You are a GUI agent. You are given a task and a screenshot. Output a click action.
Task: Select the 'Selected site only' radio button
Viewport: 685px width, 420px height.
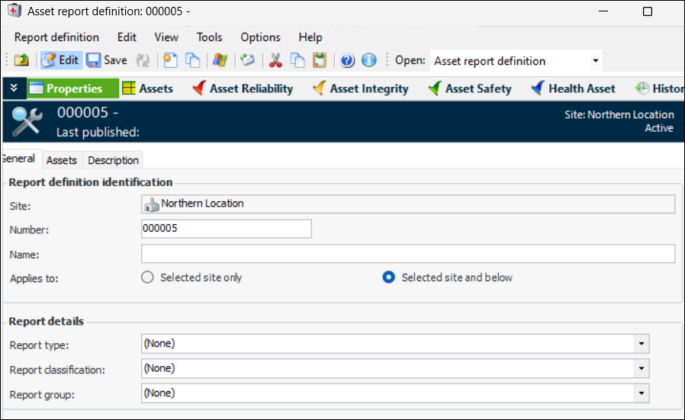click(x=148, y=277)
